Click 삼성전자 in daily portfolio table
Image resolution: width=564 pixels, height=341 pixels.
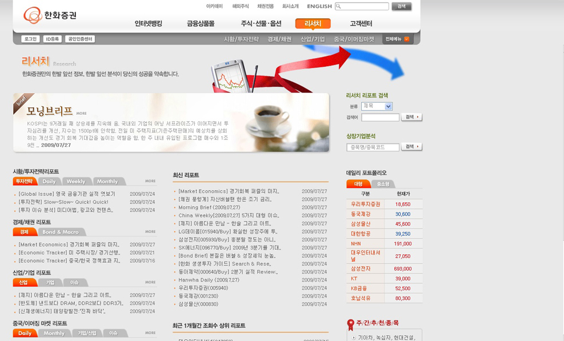coord(361,268)
